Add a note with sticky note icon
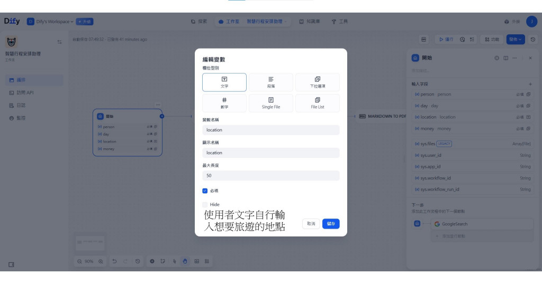This screenshot has width=542, height=304. point(163,261)
